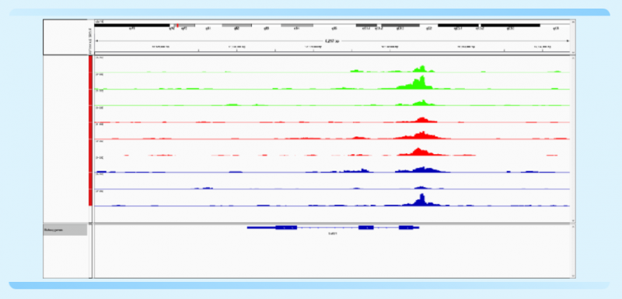The image size is (622, 299).
Task: Click the data panel vertical scrollbar down arrow
Action: pos(573,221)
